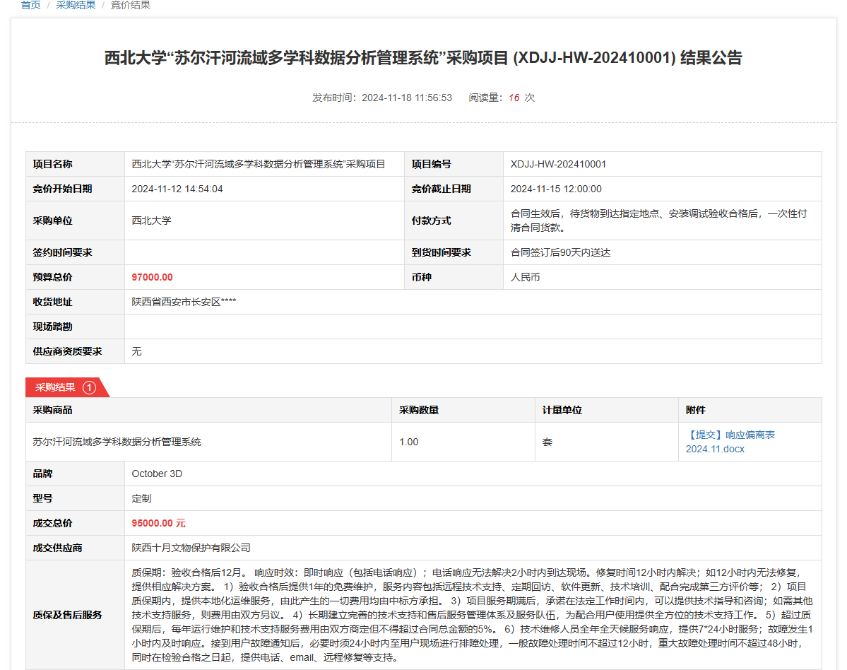Click the project number XDJJ-HW-202410001 cell
847x670 pixels.
tap(558, 164)
